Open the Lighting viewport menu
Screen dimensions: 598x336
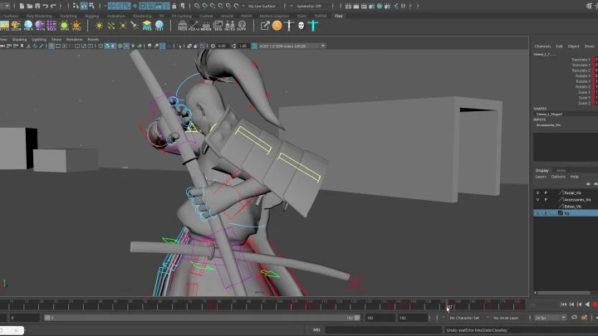click(x=39, y=39)
